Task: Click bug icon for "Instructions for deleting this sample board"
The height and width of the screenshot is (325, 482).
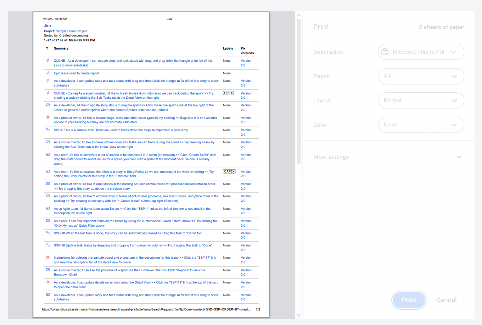Action: point(48,257)
